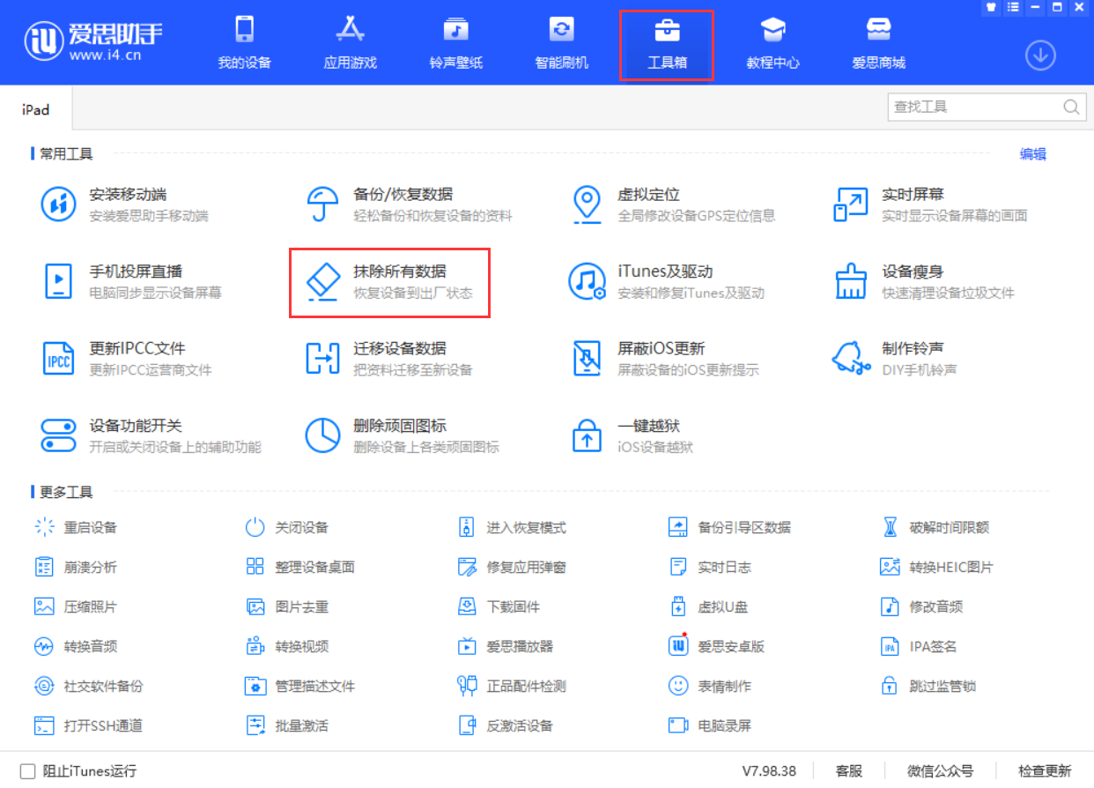Open 表情制作 smiley tool
Screen dimensions: 1094x788
coord(710,686)
